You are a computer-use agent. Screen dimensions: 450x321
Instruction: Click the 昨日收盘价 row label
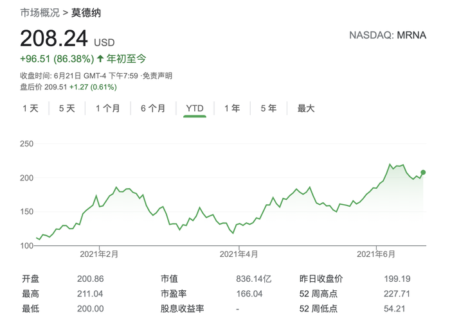pos(321,279)
